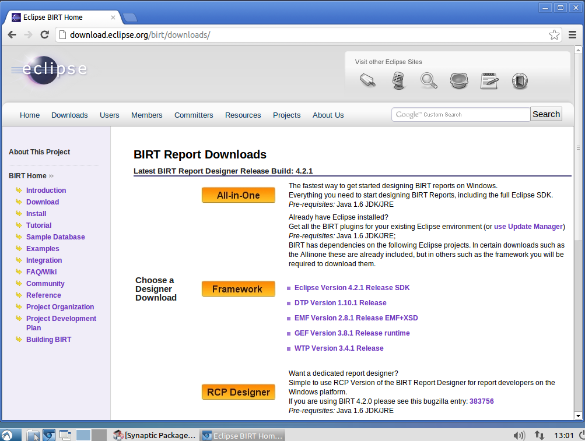Open the Integration sidebar link
The width and height of the screenshot is (585, 441).
click(x=44, y=260)
